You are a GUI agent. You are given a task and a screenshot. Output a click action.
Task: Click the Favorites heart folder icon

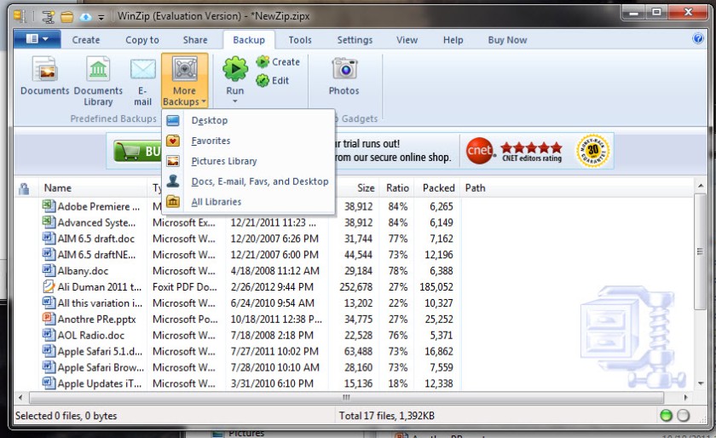tap(172, 141)
